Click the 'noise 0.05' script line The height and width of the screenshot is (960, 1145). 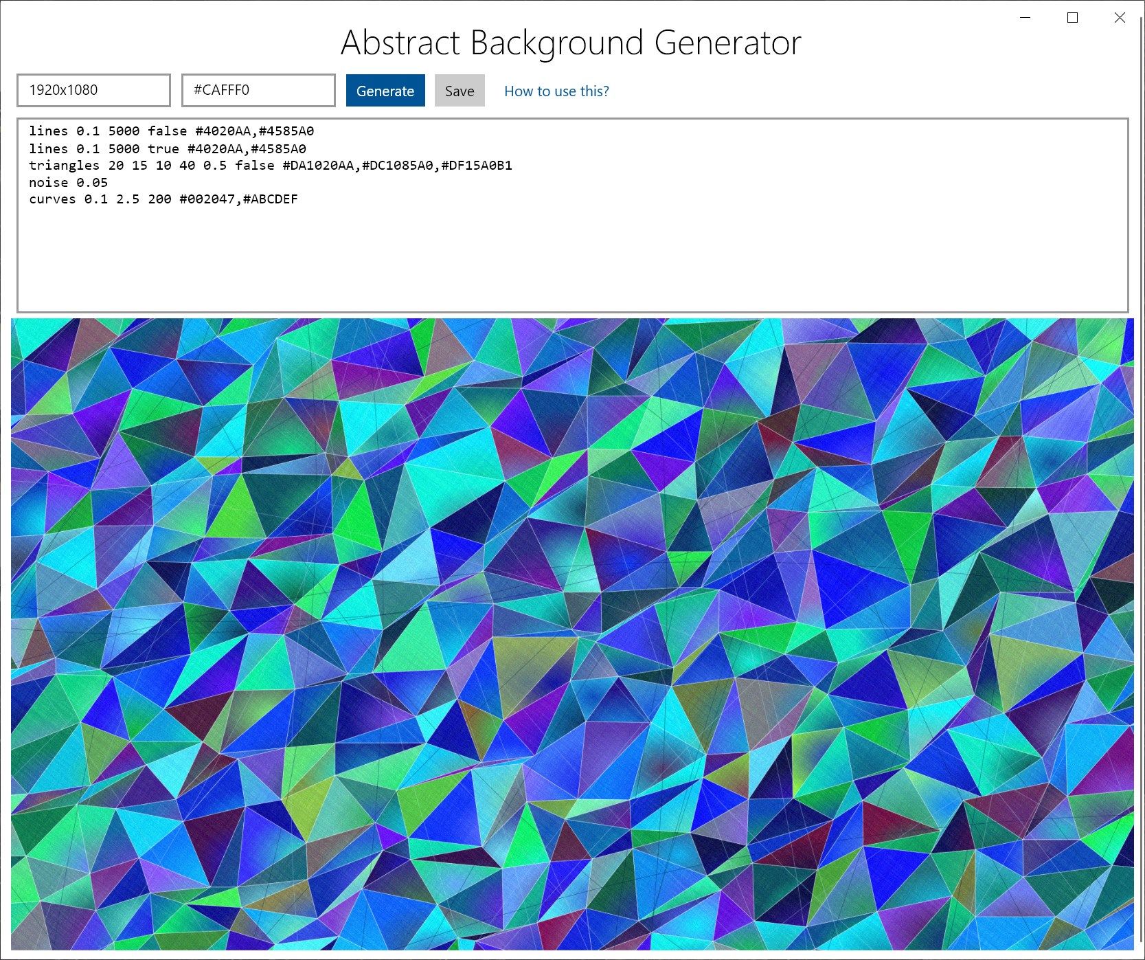click(69, 182)
